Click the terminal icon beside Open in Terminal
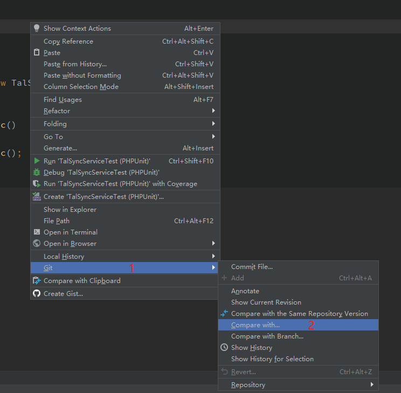Viewport: 401px width, 393px height. [37, 232]
